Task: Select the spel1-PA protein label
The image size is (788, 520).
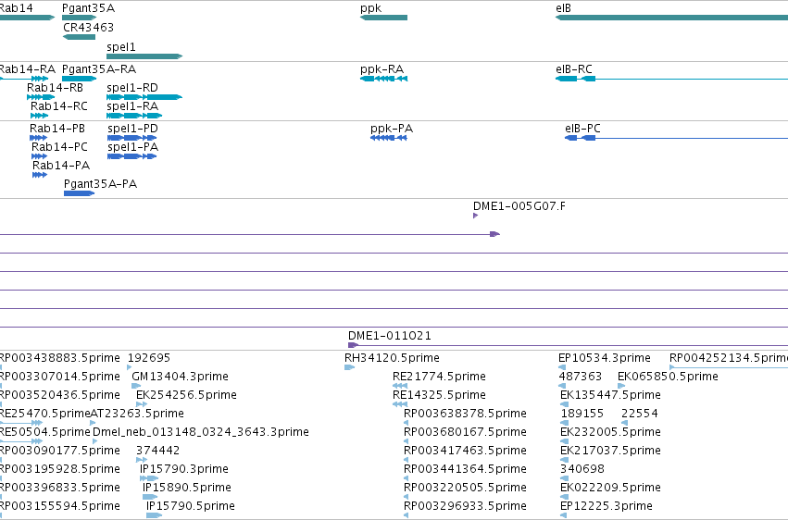Action: pyautogui.click(x=132, y=146)
